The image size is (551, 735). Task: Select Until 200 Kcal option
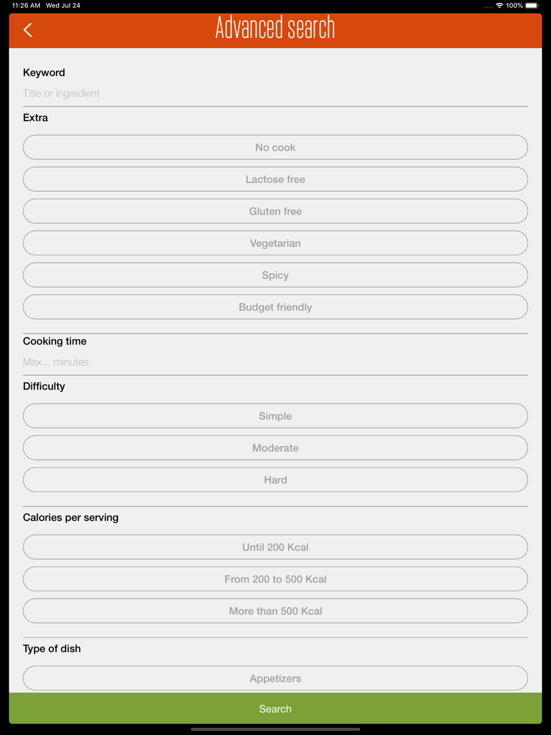[x=275, y=547]
